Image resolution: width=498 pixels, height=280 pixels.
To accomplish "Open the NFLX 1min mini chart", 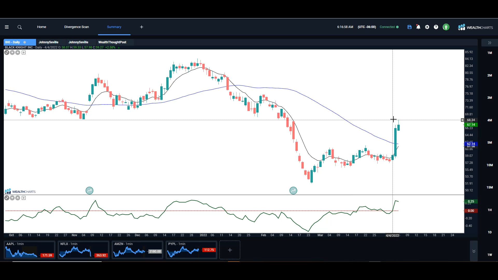I will 84,250.
